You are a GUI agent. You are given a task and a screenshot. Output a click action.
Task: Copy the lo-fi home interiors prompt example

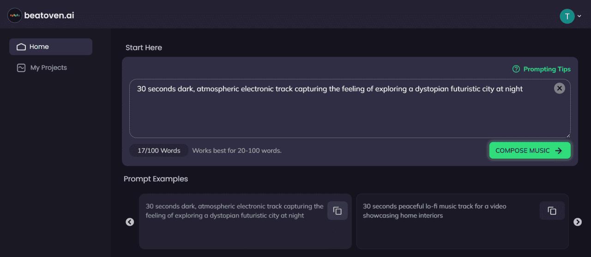(552, 211)
